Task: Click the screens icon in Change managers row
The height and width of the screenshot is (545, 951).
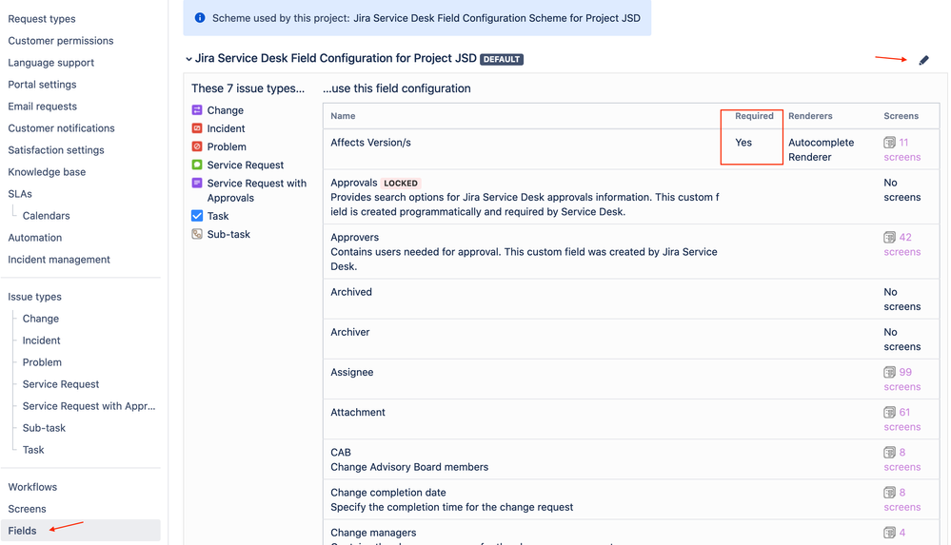Action: [x=889, y=533]
